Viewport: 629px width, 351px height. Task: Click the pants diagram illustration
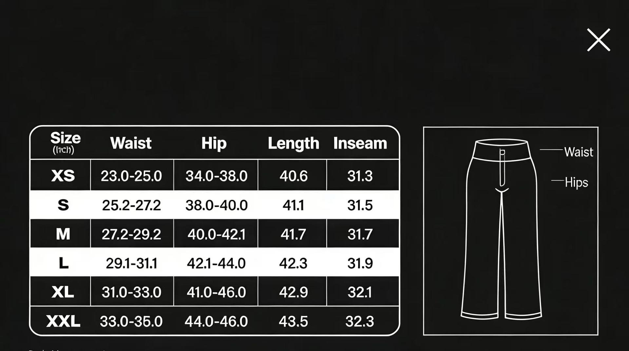pos(501,229)
